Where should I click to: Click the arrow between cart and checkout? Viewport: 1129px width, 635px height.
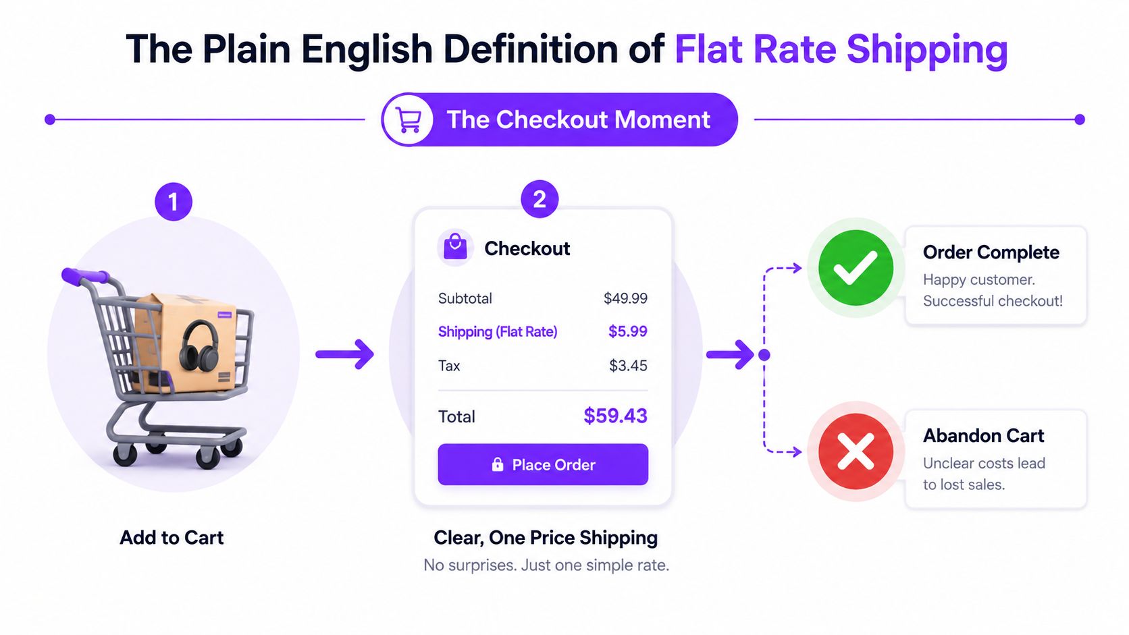[x=344, y=354]
